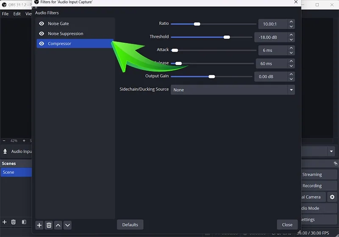339x237 pixels.
Task: Open the Edit menu
Action: click(x=17, y=14)
